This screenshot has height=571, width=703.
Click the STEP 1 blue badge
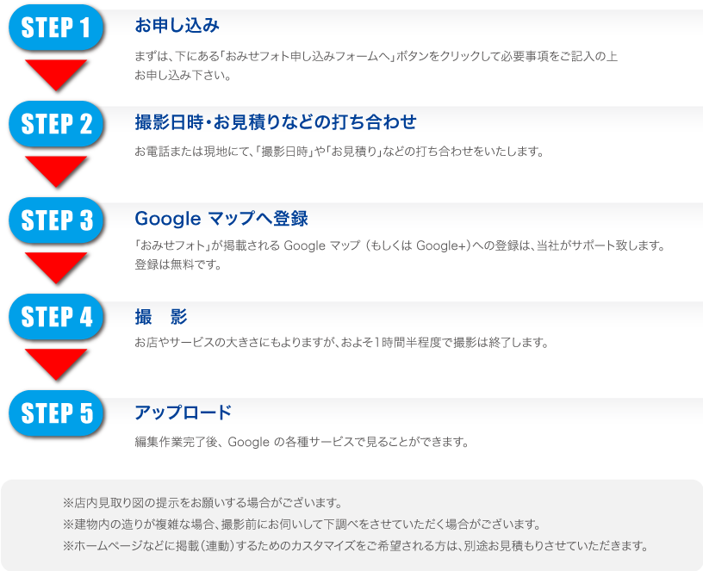(56, 28)
